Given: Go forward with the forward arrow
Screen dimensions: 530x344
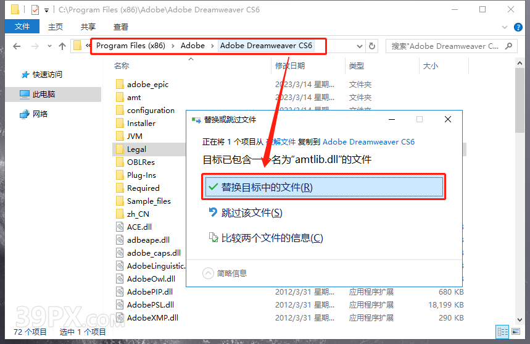Looking at the screenshot, I should [35, 46].
